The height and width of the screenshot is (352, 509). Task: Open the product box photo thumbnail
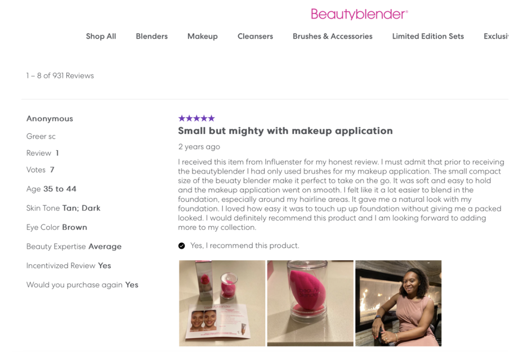click(x=222, y=304)
